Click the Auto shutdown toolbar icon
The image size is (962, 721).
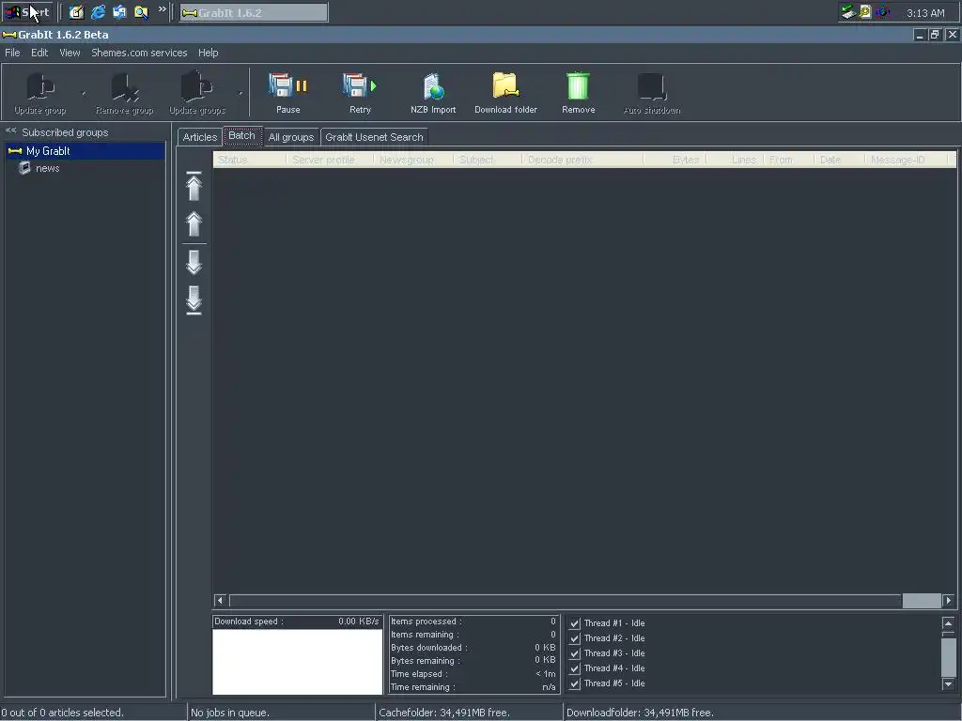coord(652,86)
